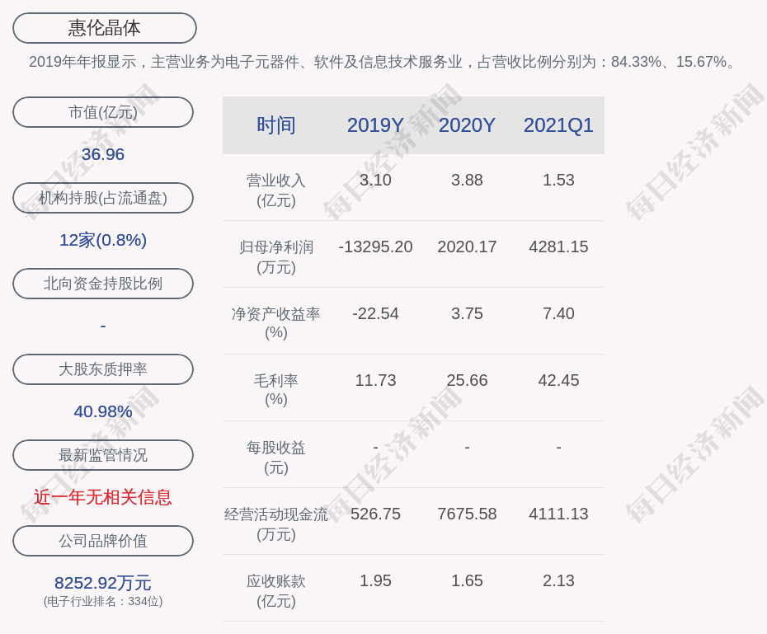This screenshot has width=767, height=634.
Task: Click the 应收账款(亿元) row label
Action: pyautogui.click(x=276, y=590)
